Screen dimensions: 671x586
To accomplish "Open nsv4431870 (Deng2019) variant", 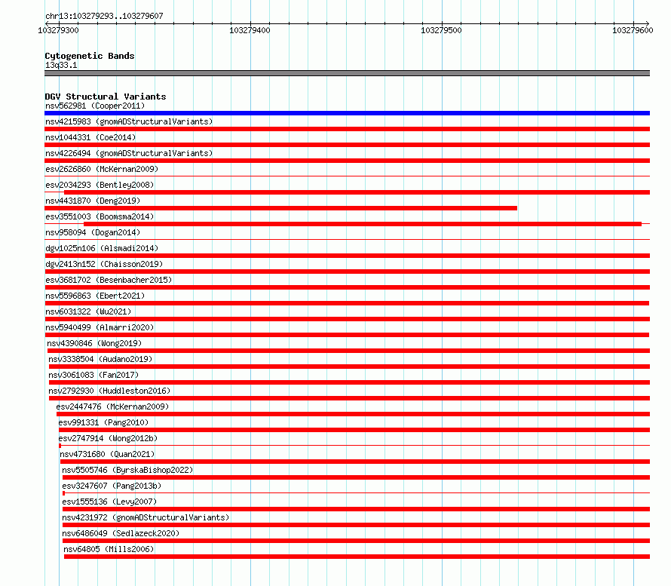I will (x=93, y=201).
